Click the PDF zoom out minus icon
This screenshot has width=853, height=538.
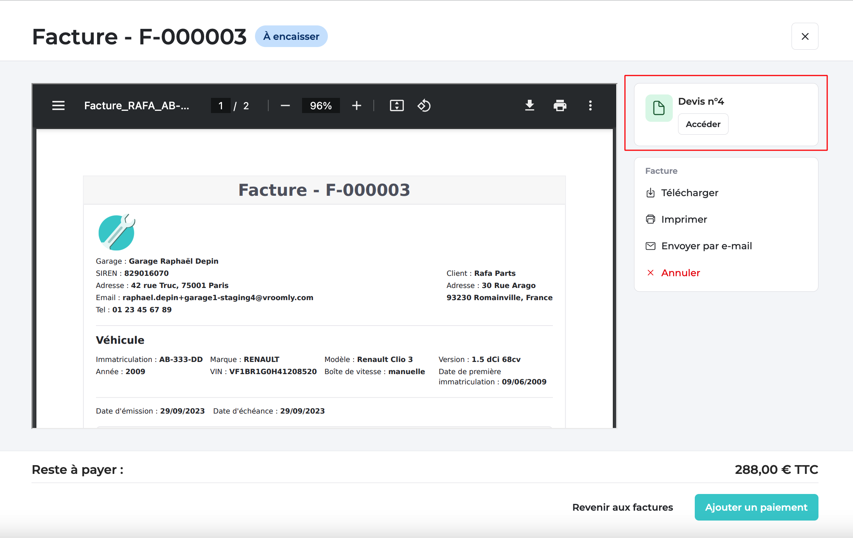click(285, 105)
